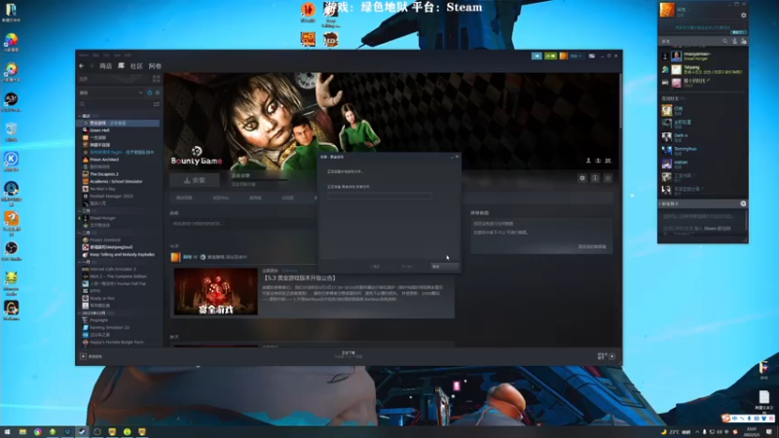Open the 5.3 赏金游戏版本升级公告 news link

point(300,278)
